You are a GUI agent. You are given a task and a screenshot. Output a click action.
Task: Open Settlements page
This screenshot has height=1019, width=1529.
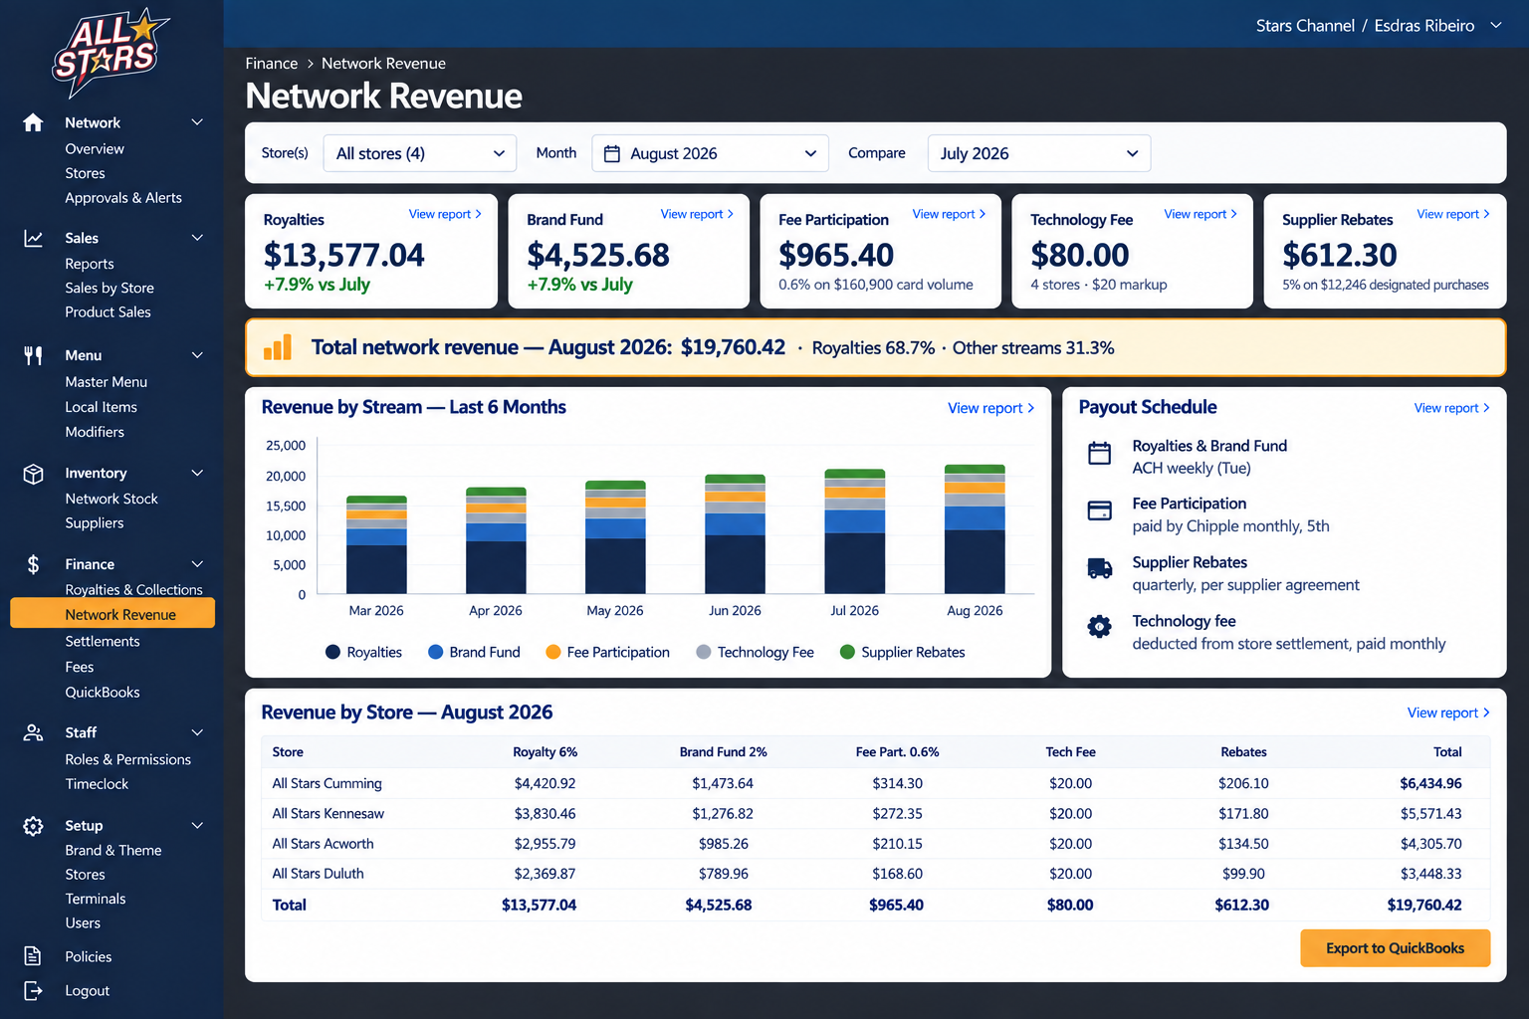pos(103,642)
